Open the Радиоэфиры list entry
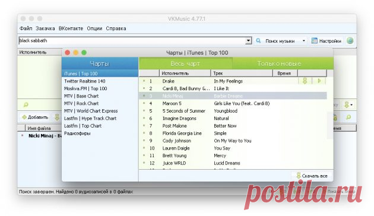Viewport: 374px width, 216px height. pyautogui.click(x=100, y=134)
